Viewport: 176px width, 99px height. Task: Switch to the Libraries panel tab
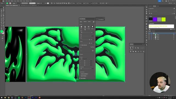155,6
